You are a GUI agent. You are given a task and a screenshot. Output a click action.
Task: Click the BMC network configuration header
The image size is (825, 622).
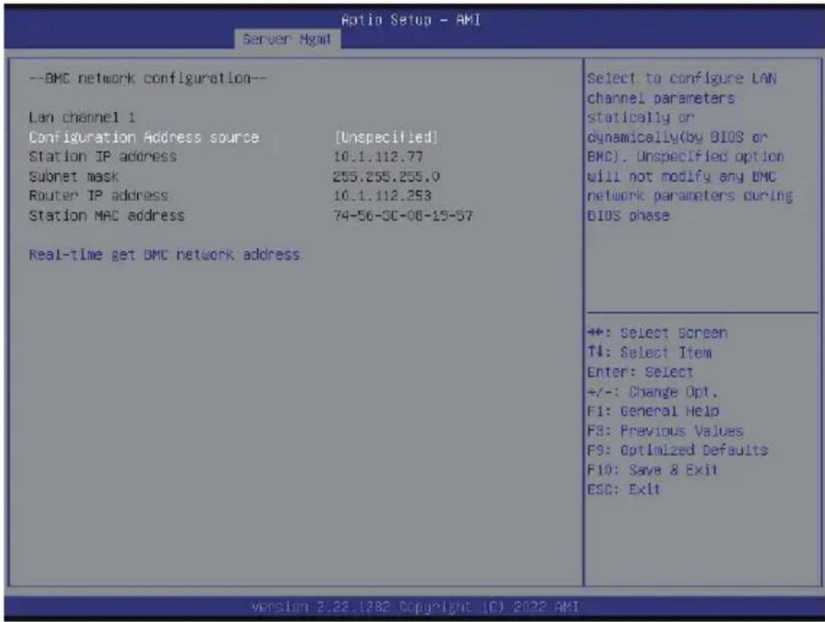(x=148, y=78)
